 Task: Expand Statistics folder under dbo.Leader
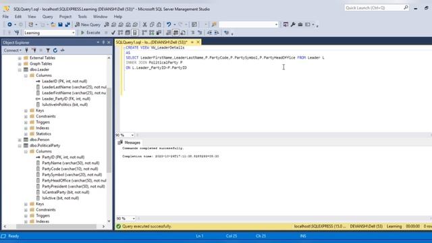point(26,134)
